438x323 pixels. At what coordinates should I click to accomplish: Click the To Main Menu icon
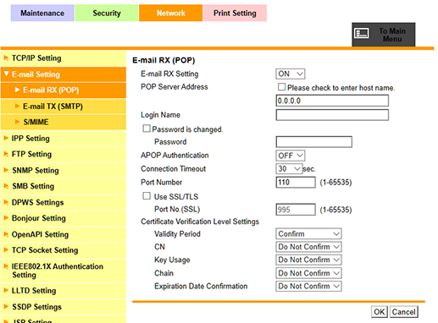click(362, 34)
